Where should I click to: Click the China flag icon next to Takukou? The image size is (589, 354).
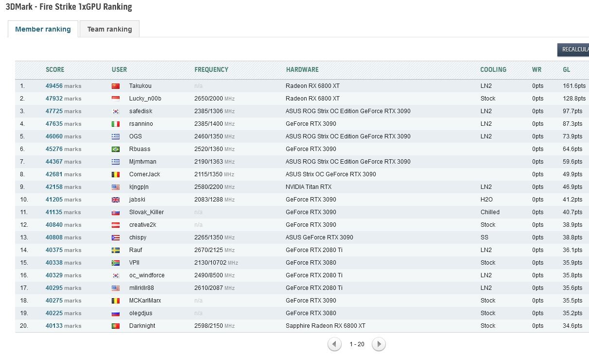click(115, 86)
